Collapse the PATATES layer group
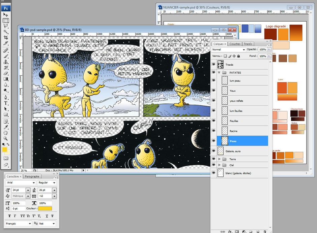317x233 pixels. tap(220, 72)
